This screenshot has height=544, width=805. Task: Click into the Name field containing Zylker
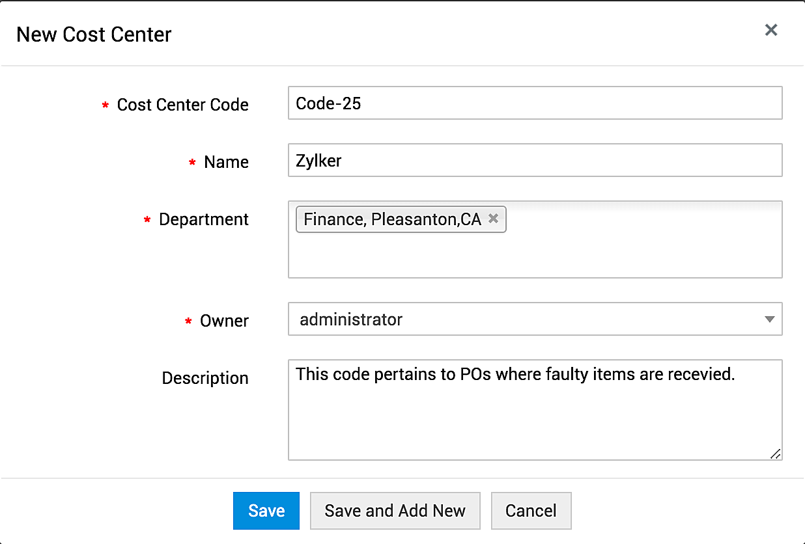point(535,161)
